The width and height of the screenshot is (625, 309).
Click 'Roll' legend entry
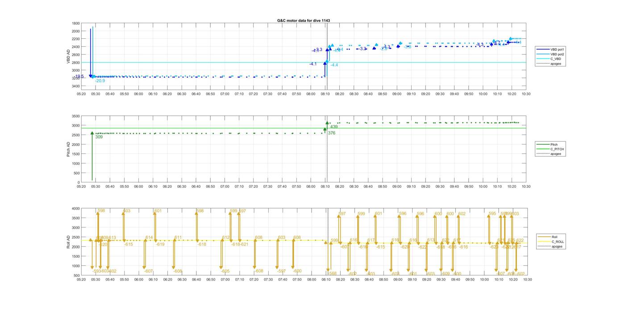pyautogui.click(x=555, y=237)
